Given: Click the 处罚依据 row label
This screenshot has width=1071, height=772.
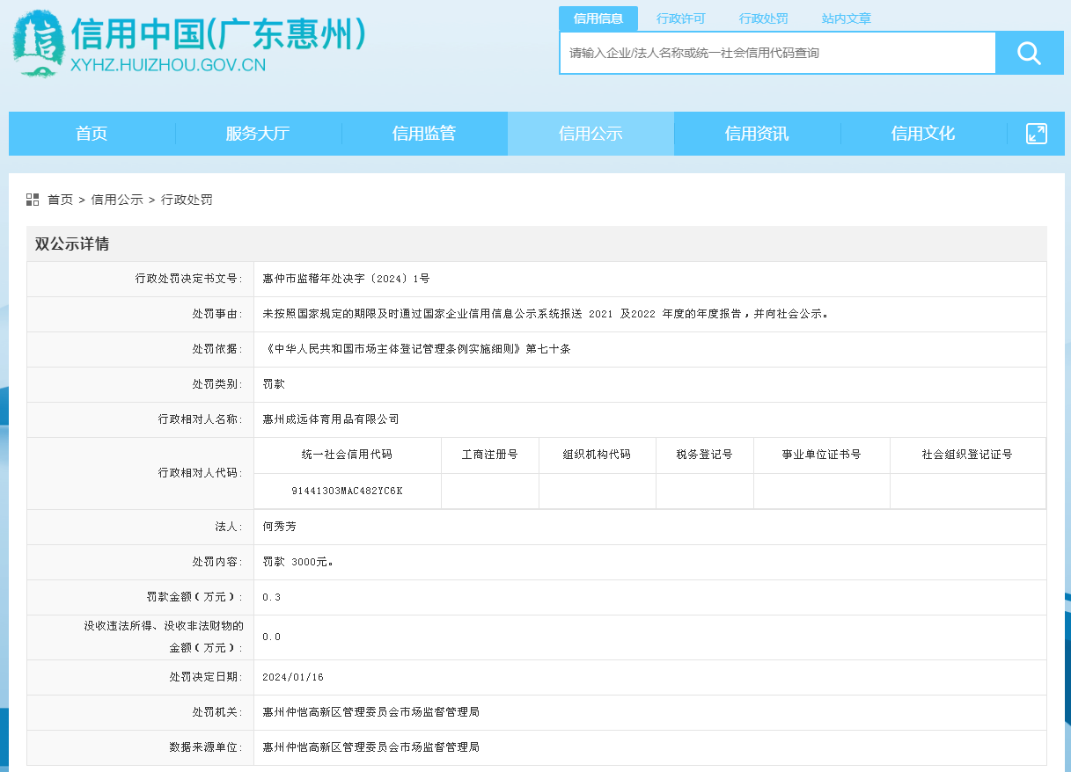Looking at the screenshot, I should tap(217, 349).
